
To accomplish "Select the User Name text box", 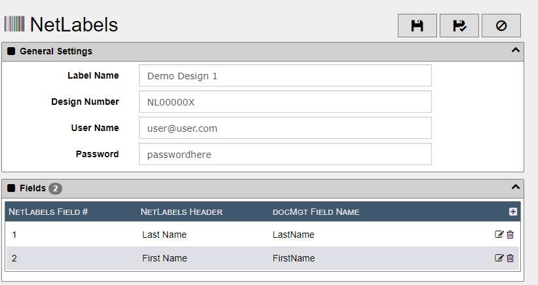I will tap(285, 128).
